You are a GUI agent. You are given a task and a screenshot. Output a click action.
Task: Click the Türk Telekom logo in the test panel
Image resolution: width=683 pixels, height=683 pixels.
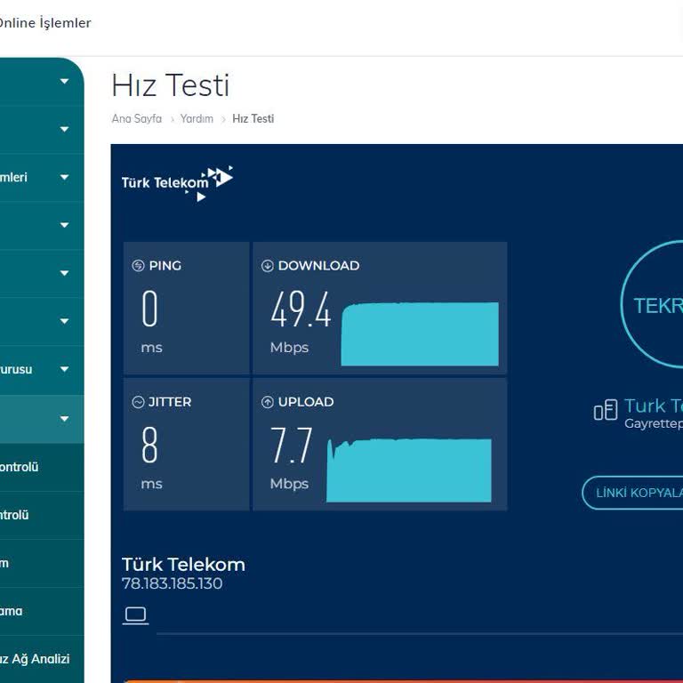177,182
